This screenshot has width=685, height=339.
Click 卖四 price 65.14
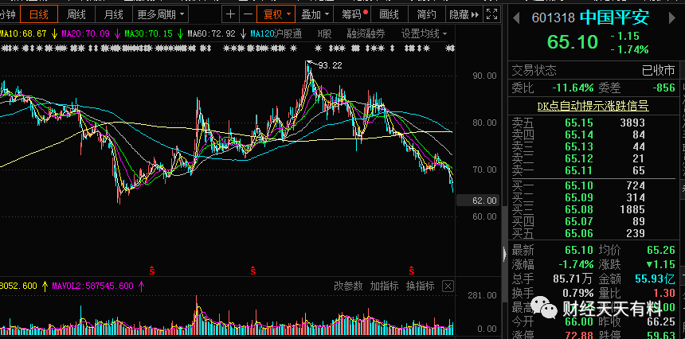click(x=579, y=134)
